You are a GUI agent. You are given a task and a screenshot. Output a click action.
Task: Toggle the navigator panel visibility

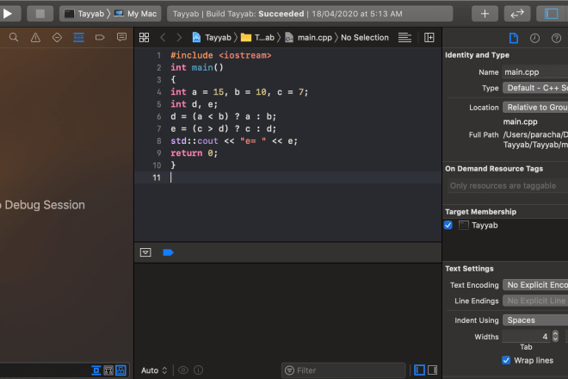(552, 14)
